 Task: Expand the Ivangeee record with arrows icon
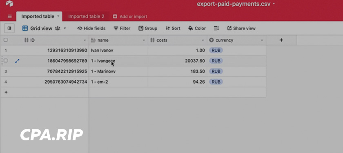(17, 61)
